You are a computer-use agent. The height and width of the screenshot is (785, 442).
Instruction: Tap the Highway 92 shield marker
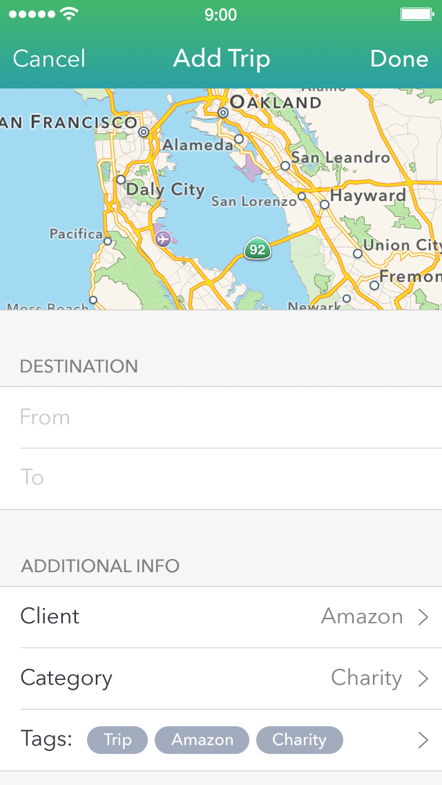pyautogui.click(x=258, y=249)
